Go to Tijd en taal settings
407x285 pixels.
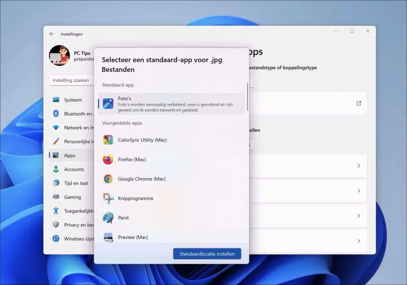click(x=71, y=183)
